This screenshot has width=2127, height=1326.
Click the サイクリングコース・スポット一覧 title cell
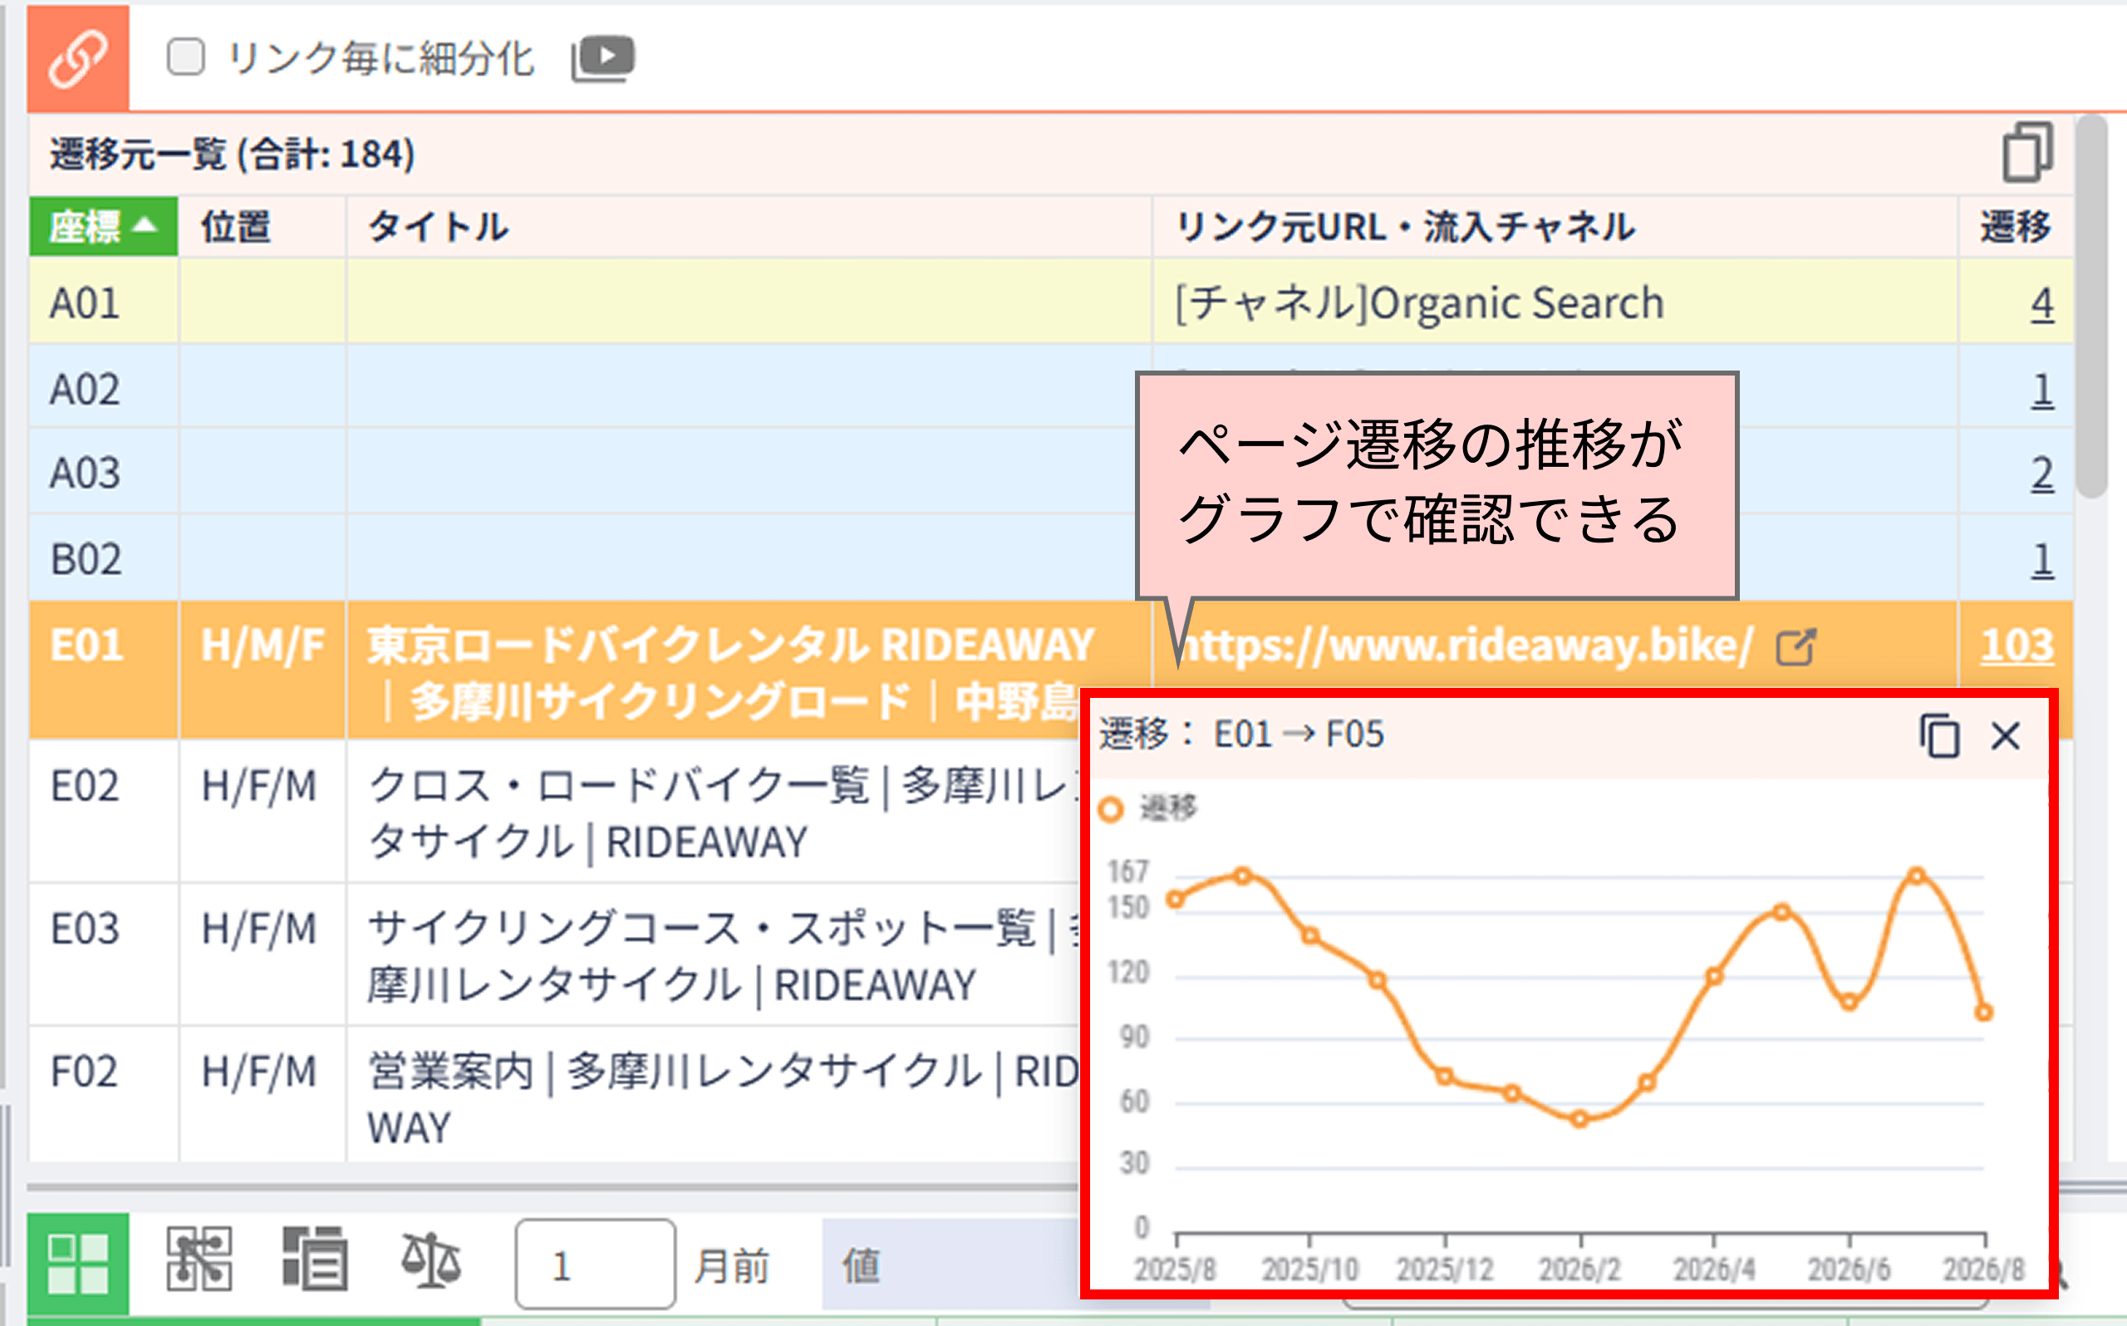(x=713, y=954)
